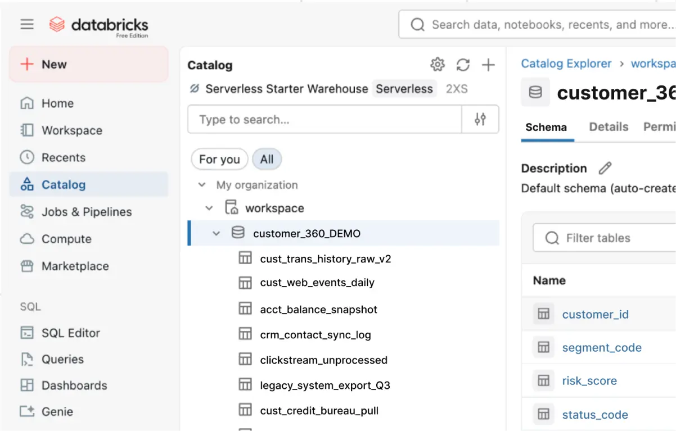The height and width of the screenshot is (431, 676).
Task: Open the customer_id table link
Action: 595,314
